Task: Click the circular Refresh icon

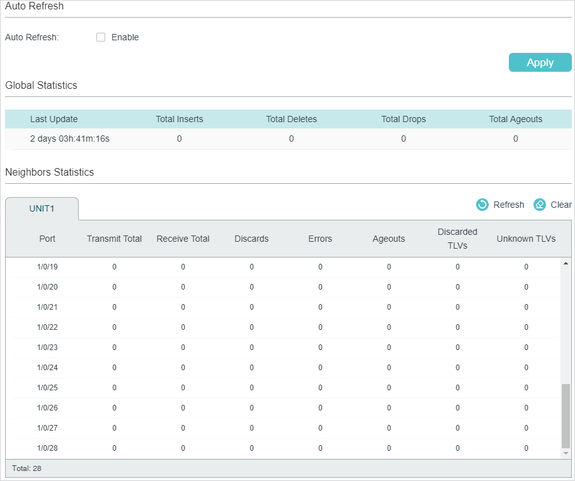Action: [482, 205]
